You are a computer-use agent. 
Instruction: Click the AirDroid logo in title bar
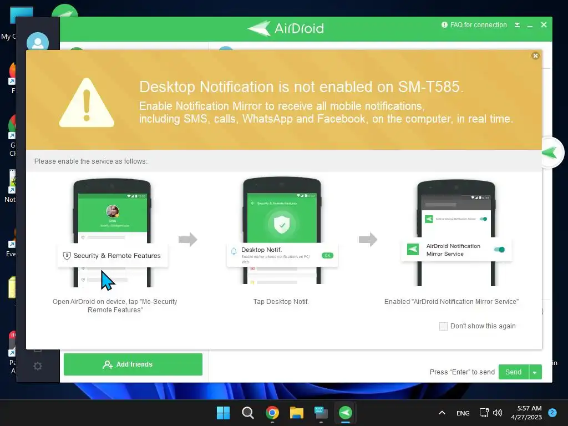pos(286,28)
